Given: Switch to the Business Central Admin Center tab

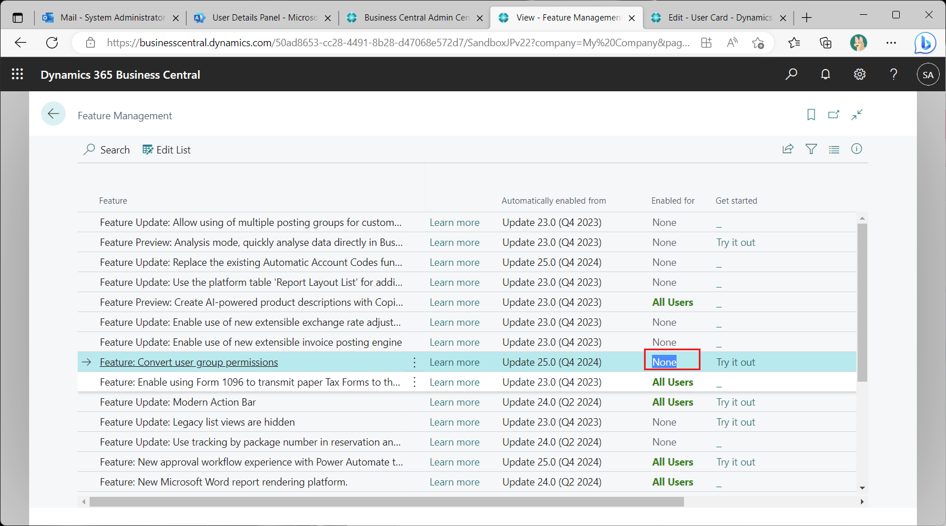Looking at the screenshot, I should tap(414, 17).
